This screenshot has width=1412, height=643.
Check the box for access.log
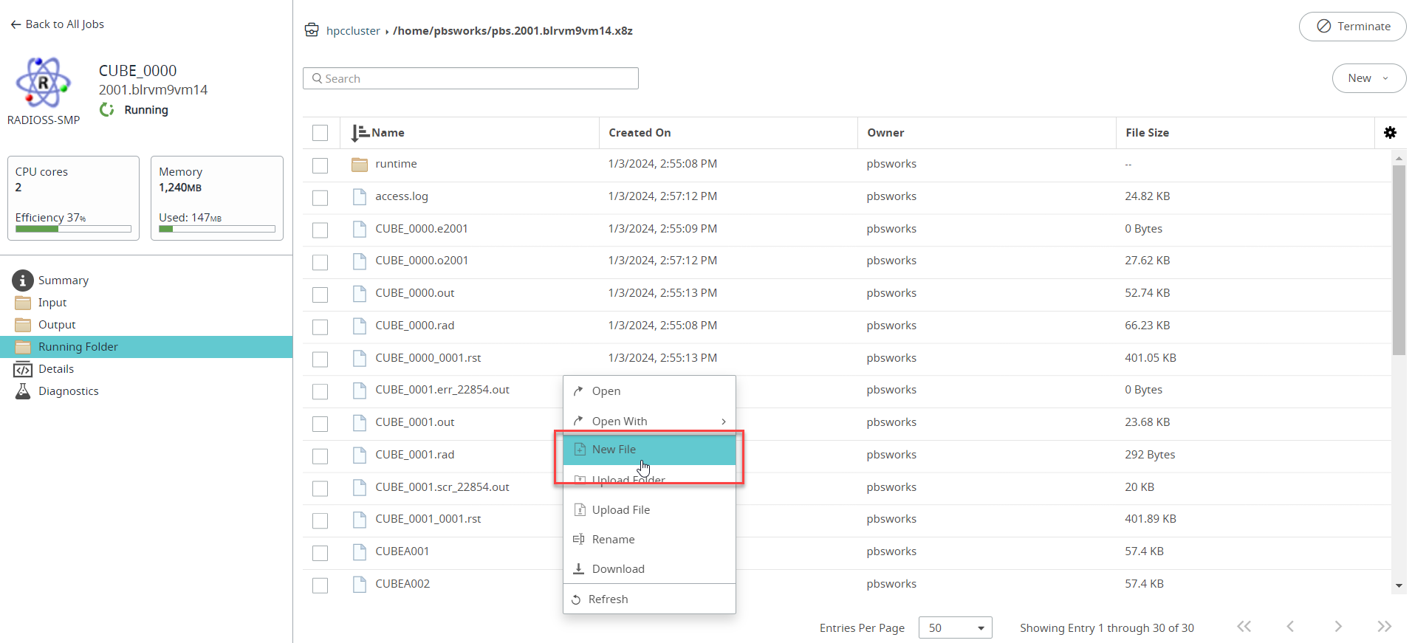click(320, 198)
